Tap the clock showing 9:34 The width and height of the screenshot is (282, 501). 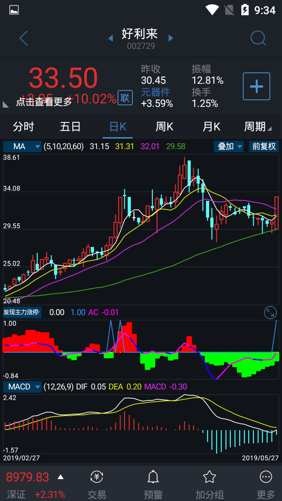[x=265, y=10]
